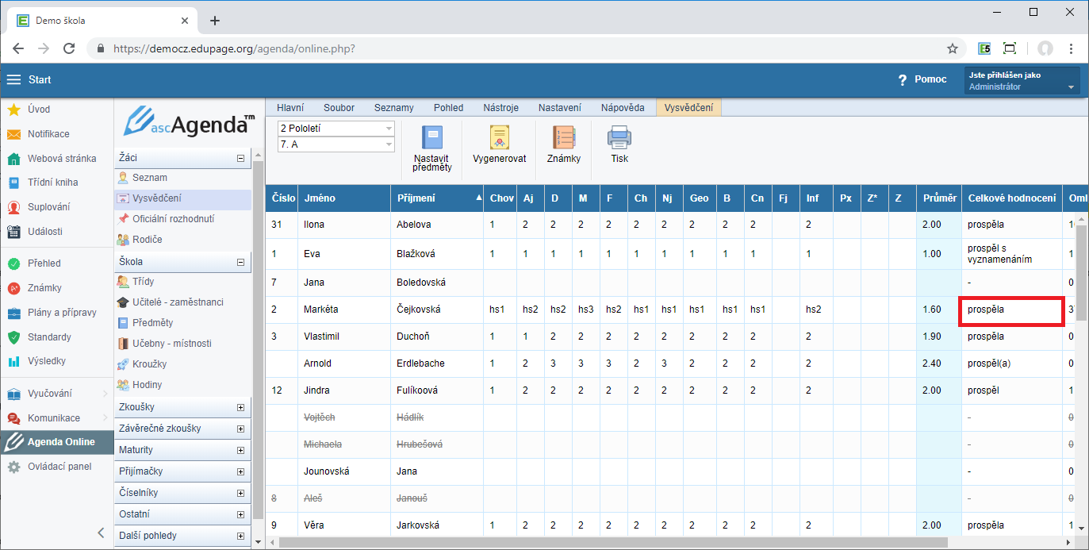This screenshot has width=1089, height=550.
Task: Expand the Další pohledy section
Action: (x=240, y=536)
